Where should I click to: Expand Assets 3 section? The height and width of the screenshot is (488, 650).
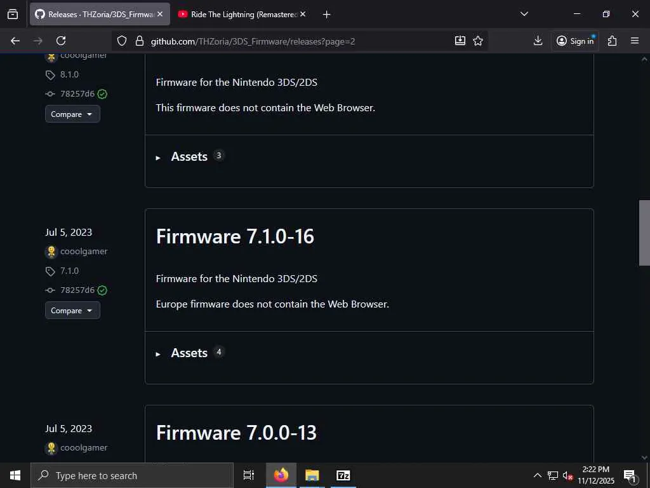tap(189, 156)
